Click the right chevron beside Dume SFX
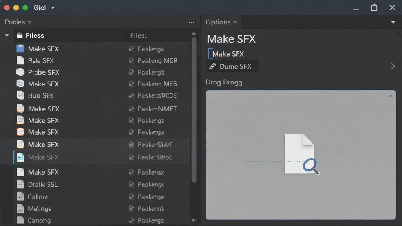Viewport: 402px width, 226px height. pyautogui.click(x=393, y=66)
